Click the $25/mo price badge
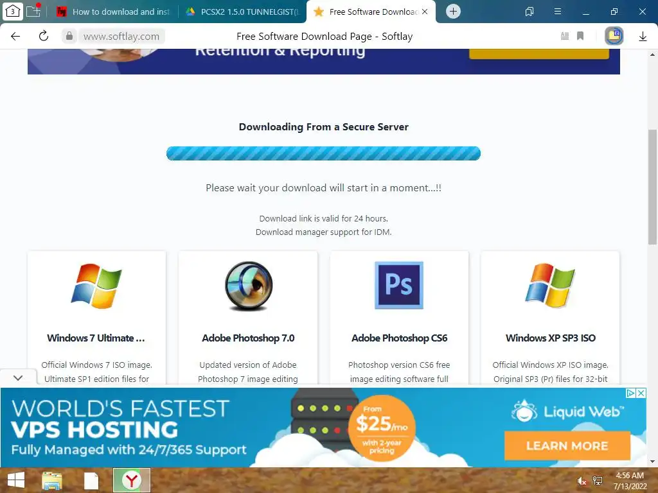The height and width of the screenshot is (493, 658). 382,428
